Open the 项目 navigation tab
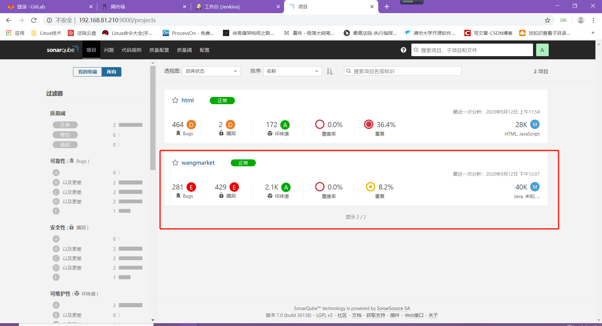The image size is (602, 326). (x=91, y=50)
